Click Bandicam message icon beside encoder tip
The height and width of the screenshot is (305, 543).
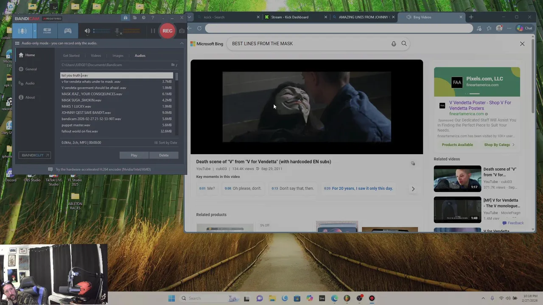click(x=50, y=169)
